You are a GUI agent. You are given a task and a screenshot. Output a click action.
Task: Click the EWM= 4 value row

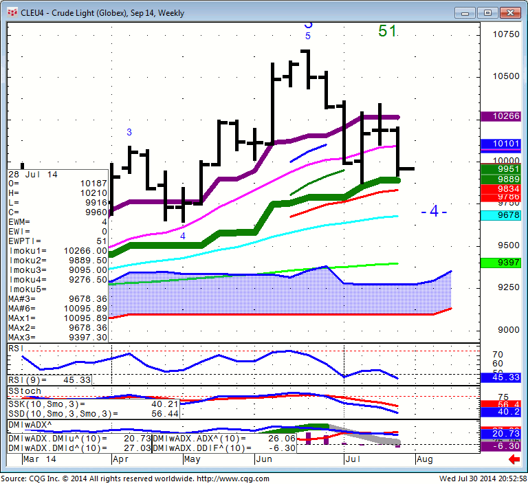click(58, 222)
